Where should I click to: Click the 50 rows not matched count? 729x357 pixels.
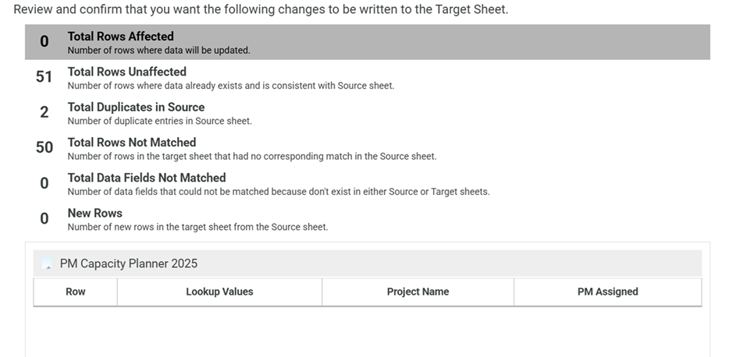(x=44, y=147)
